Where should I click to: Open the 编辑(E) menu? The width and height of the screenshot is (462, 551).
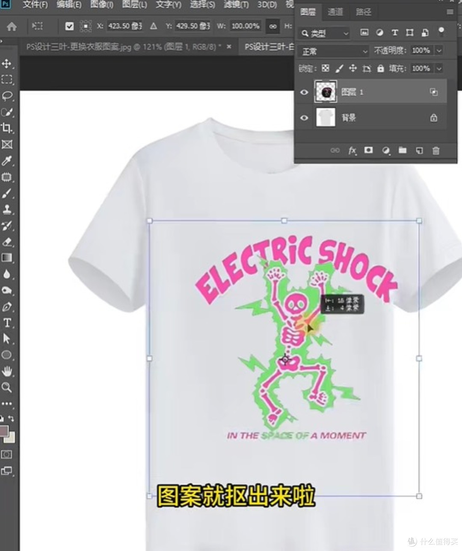[x=69, y=5]
